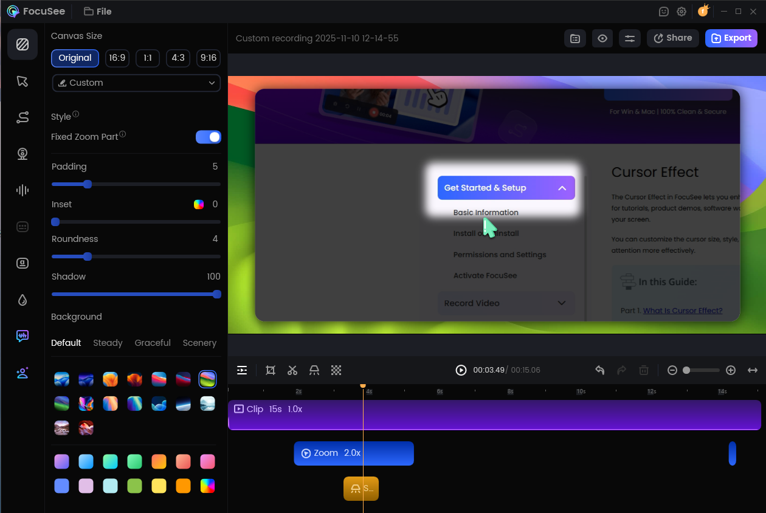
Task: Click the spotlight tool in timeline toolbar
Action: (x=314, y=370)
